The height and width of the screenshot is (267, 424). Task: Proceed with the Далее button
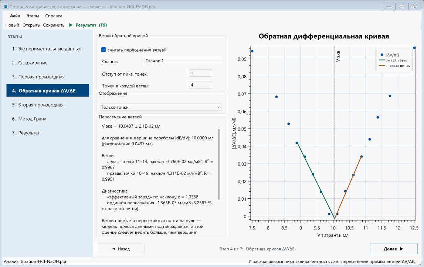pos(394,249)
